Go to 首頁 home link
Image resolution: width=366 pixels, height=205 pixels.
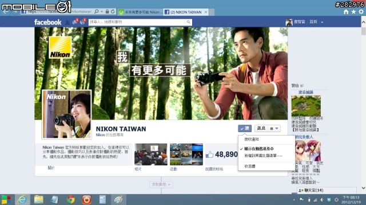(313, 22)
